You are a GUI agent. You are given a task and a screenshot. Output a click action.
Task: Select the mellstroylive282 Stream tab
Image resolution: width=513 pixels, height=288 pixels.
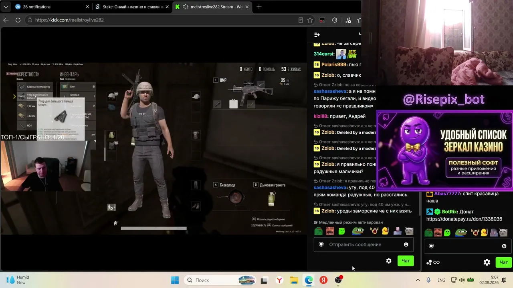(212, 7)
